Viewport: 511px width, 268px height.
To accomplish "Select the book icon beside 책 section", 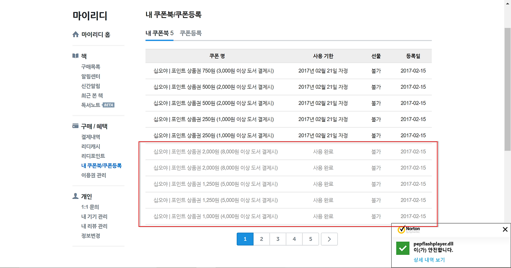I will pos(75,56).
